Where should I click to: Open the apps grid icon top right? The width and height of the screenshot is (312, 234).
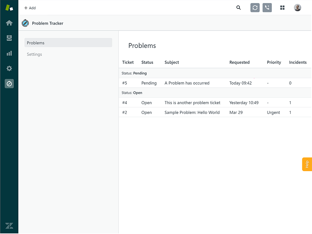point(282,8)
